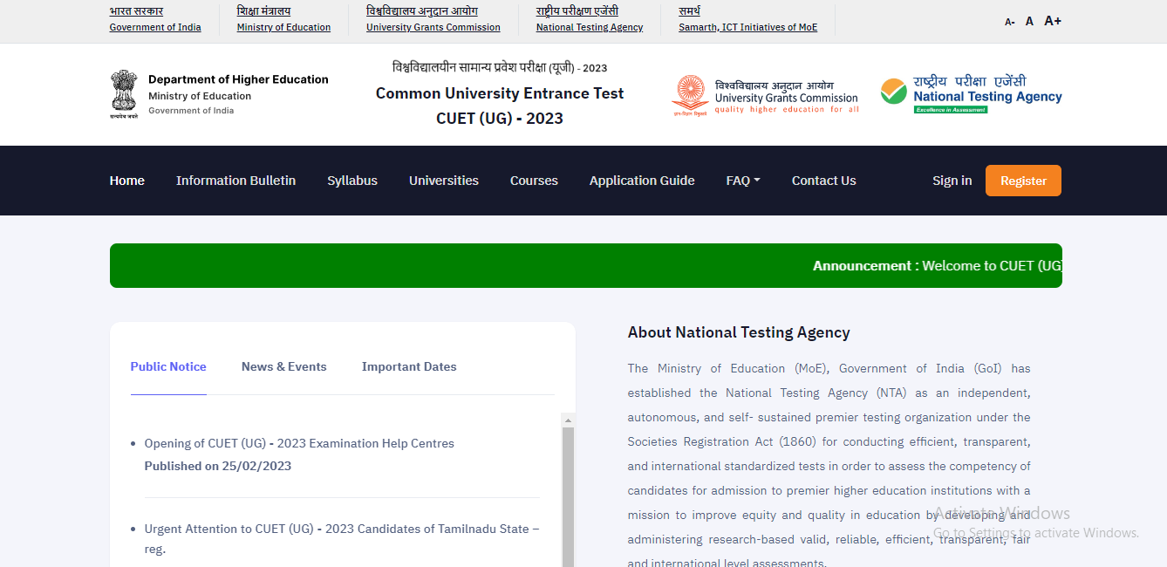Click the National Testing Agency logo
Image resolution: width=1167 pixels, height=567 pixels.
pyautogui.click(x=971, y=95)
